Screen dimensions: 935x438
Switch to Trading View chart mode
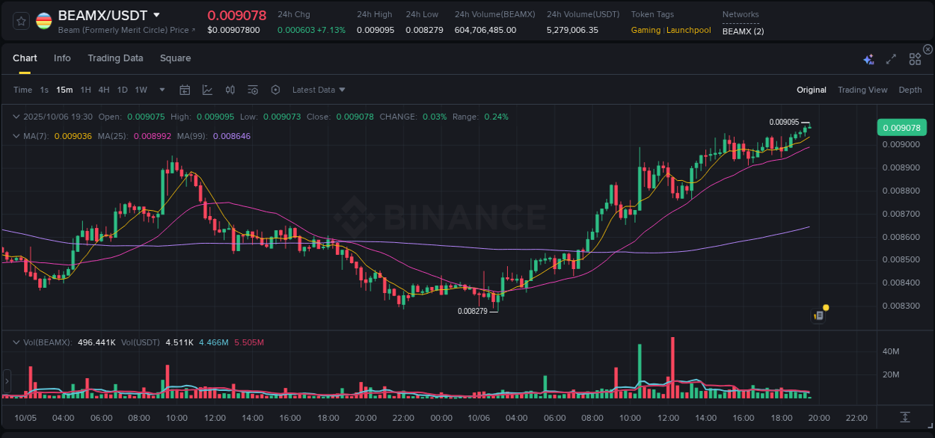click(862, 90)
